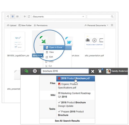Clear search with the X icon
The height and width of the screenshot is (125, 129).
click(93, 71)
